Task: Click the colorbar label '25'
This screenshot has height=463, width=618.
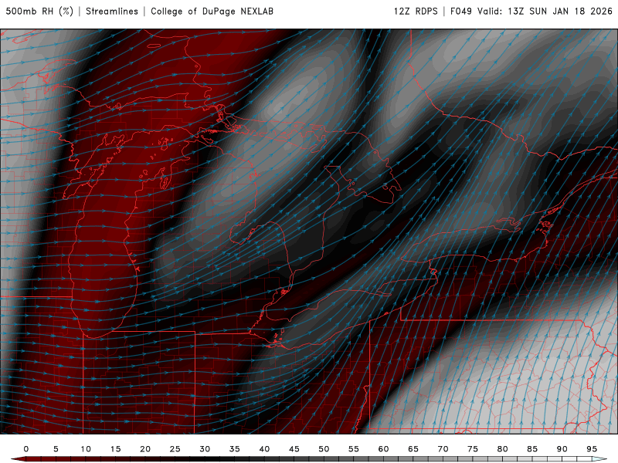Action: (175, 449)
